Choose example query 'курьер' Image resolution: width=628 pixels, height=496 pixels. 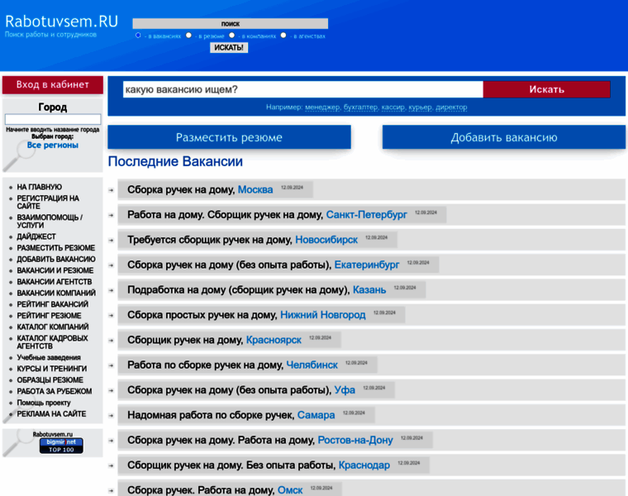[x=421, y=107]
